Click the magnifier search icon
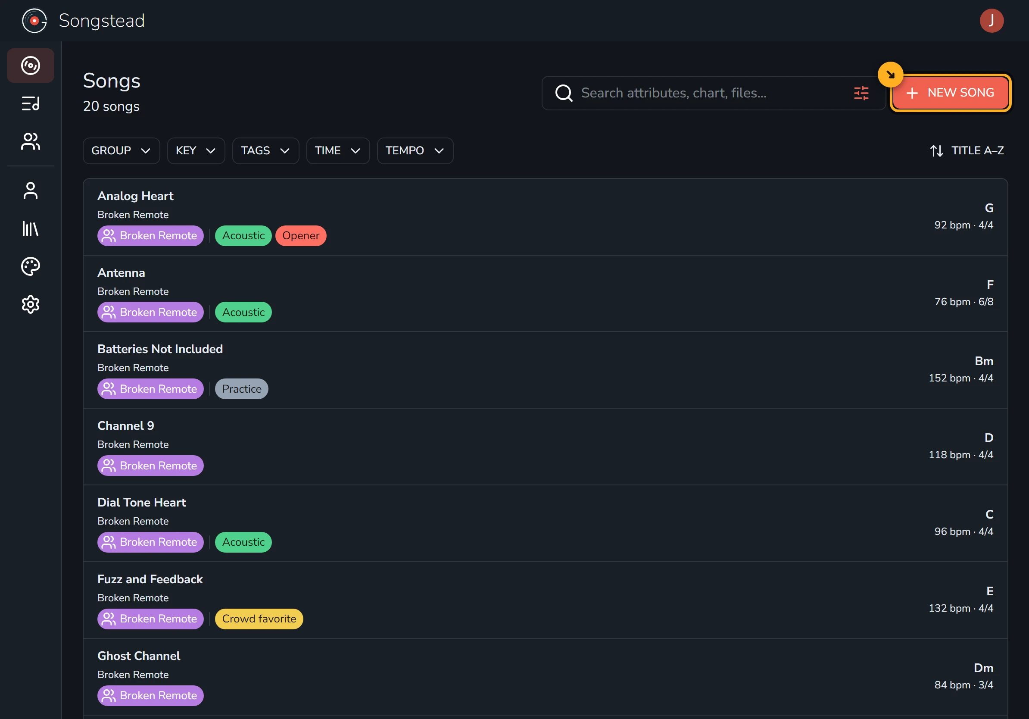Image resolution: width=1029 pixels, height=719 pixels. pyautogui.click(x=563, y=93)
